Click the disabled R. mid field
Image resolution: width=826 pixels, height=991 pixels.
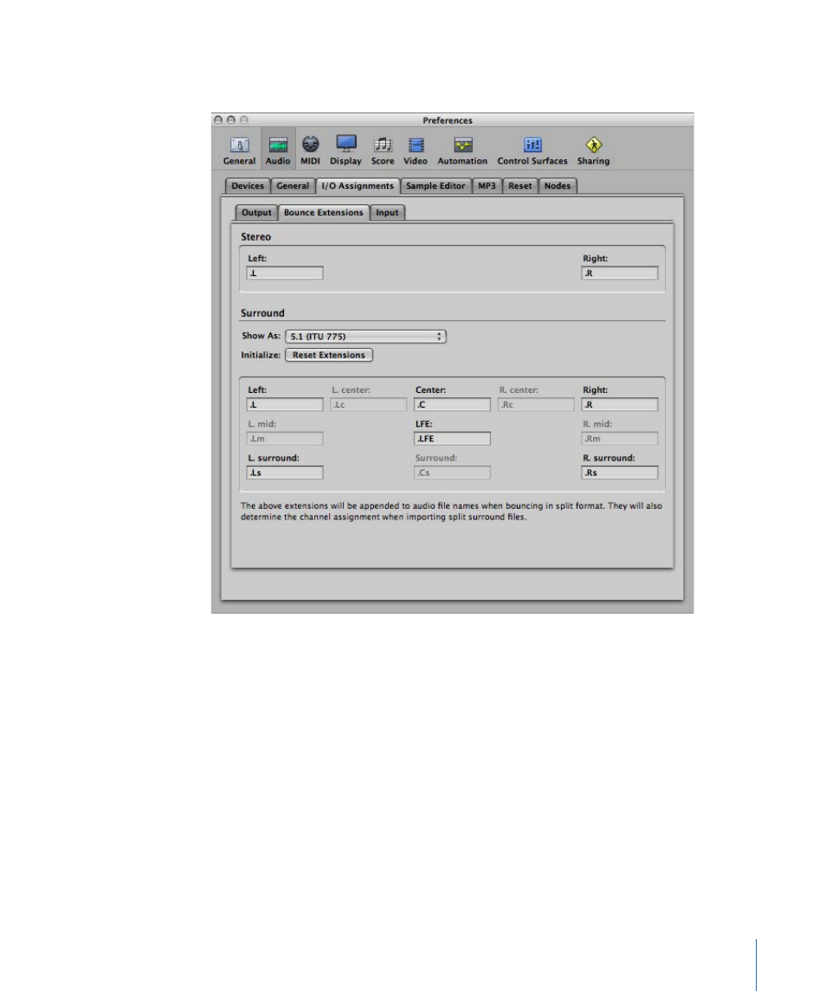pyautogui.click(x=619, y=439)
